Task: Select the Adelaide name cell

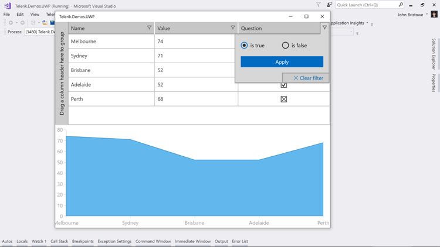Action: pyautogui.click(x=111, y=84)
